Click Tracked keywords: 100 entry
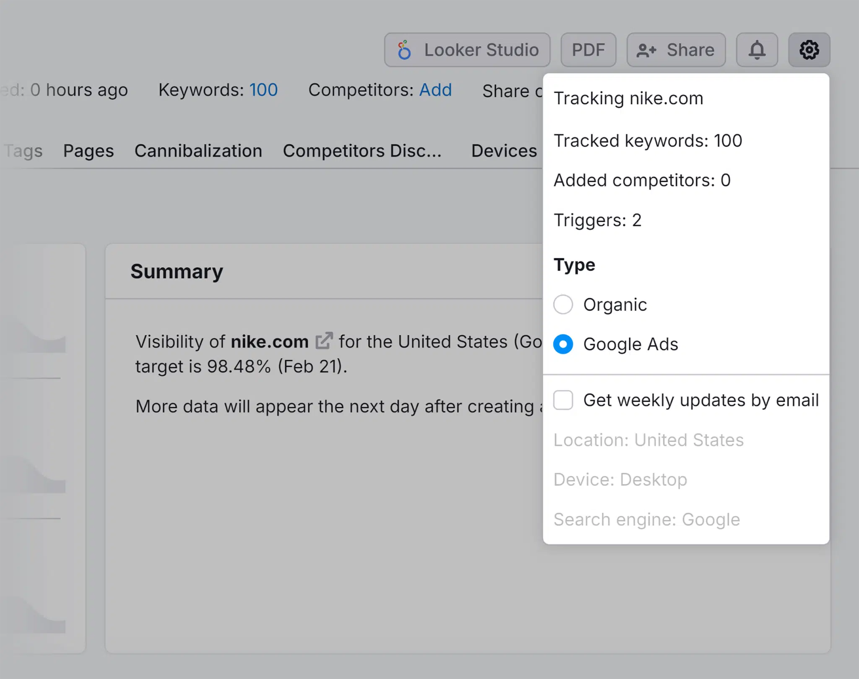The height and width of the screenshot is (679, 859). (648, 141)
